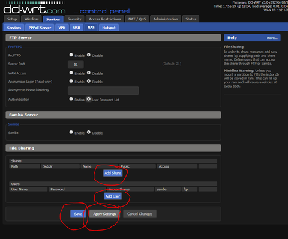Click the Minidlna Warning help text
288x239 pixels.
251,79
